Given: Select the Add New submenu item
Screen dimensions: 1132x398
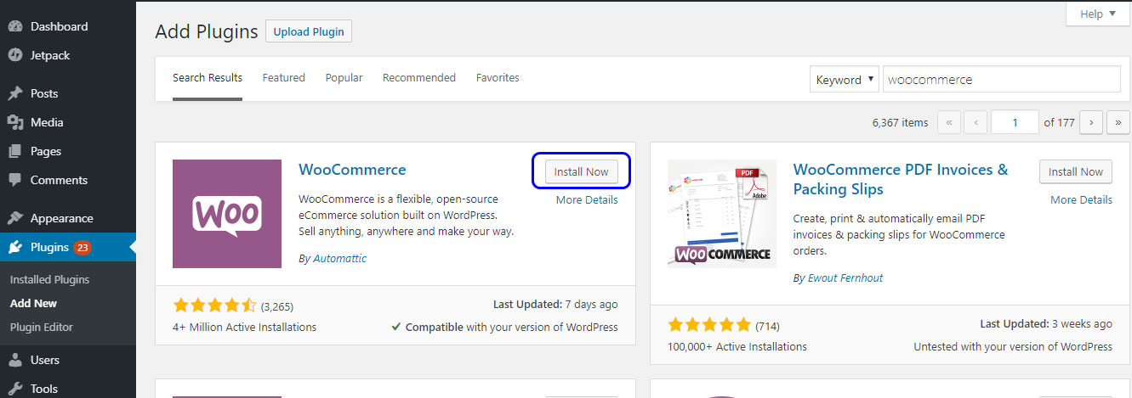Looking at the screenshot, I should click(x=34, y=303).
